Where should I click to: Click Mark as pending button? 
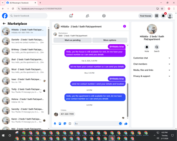73,40
